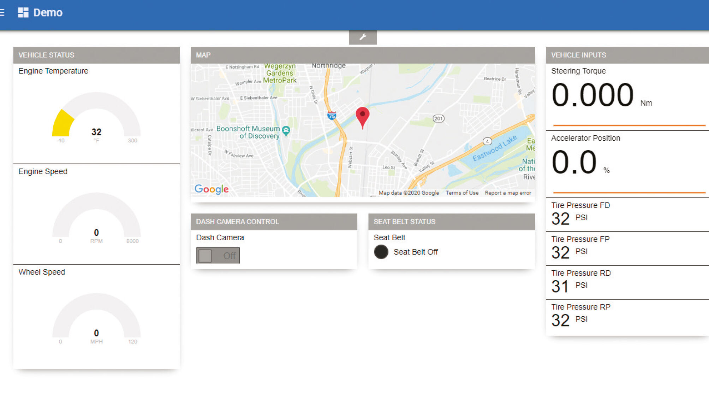Open the hamburger navigation menu

[2, 13]
